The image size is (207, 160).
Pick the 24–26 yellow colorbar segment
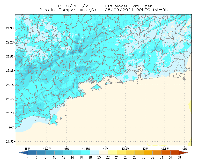click(x=121, y=152)
